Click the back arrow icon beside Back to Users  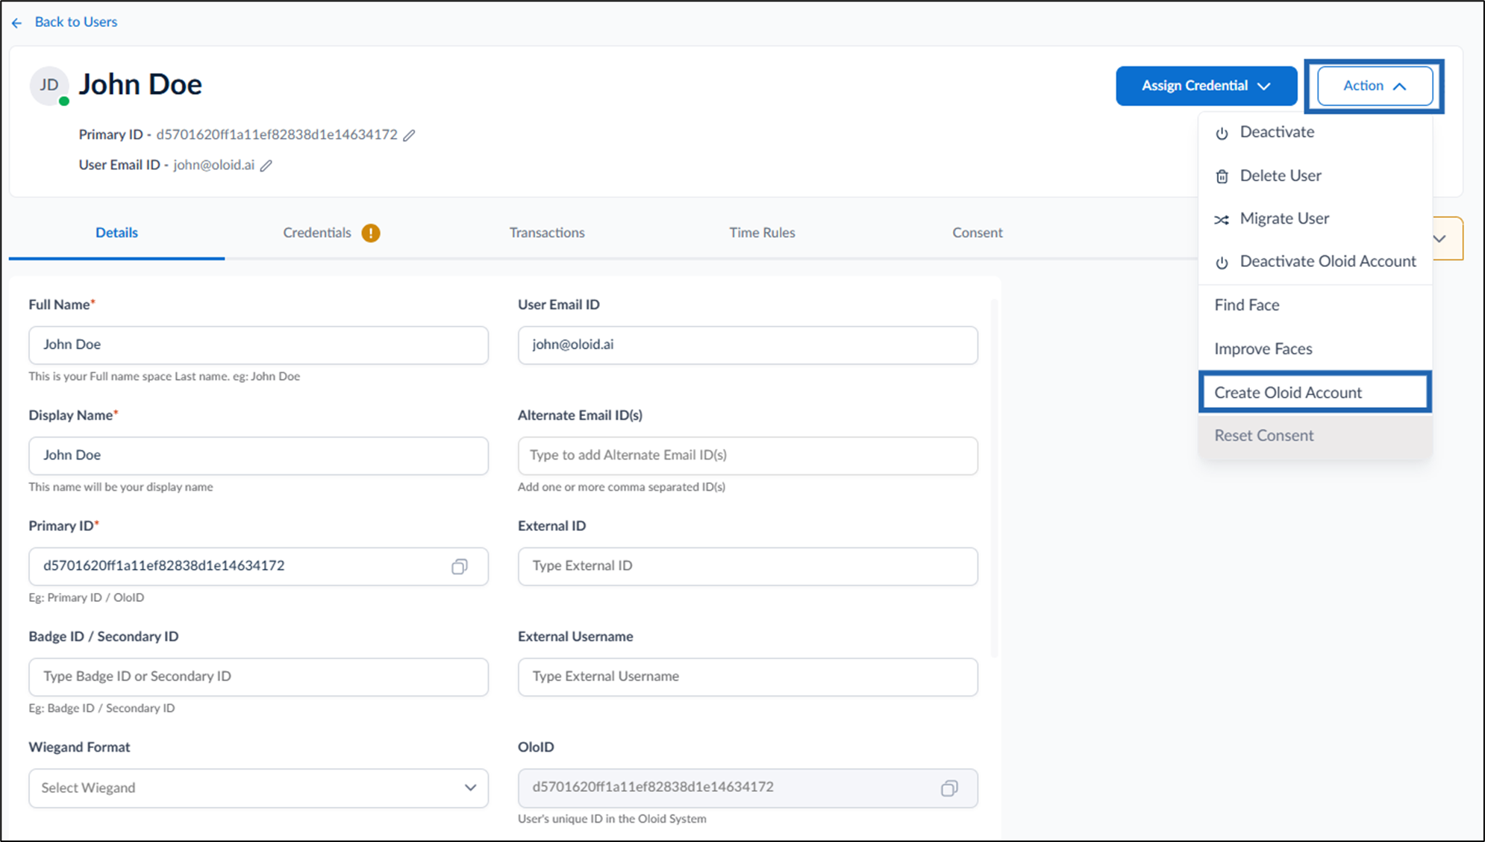point(16,23)
